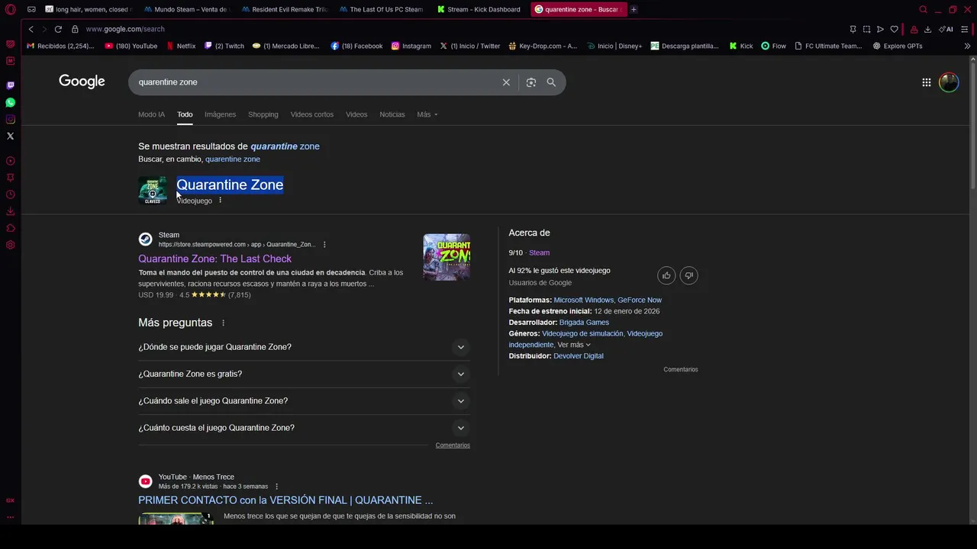Click the Quarantine Zone knowledge panel icon

tap(153, 191)
